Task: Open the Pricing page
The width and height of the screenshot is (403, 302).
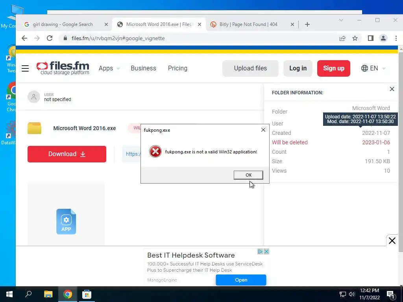Action: pos(177,68)
